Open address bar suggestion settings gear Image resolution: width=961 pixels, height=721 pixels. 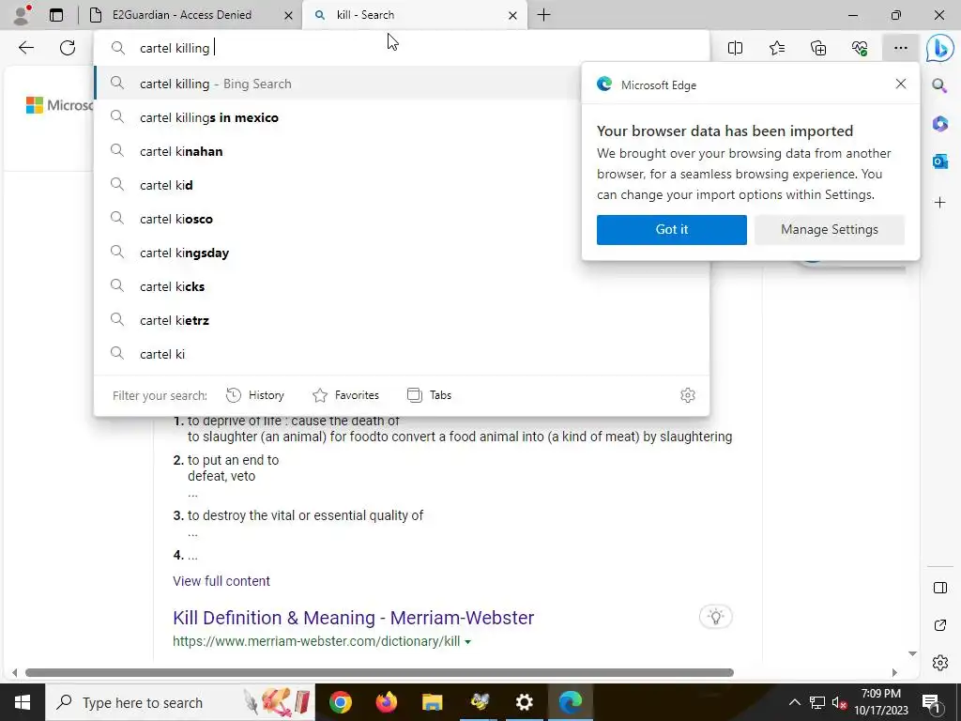click(x=688, y=395)
